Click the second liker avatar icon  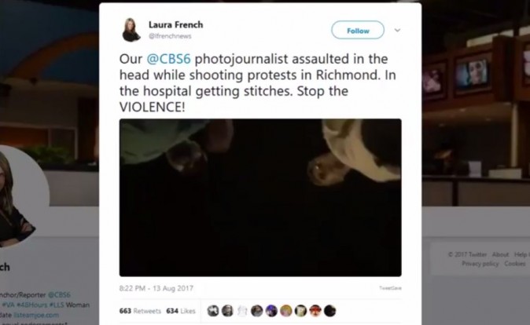tap(227, 311)
